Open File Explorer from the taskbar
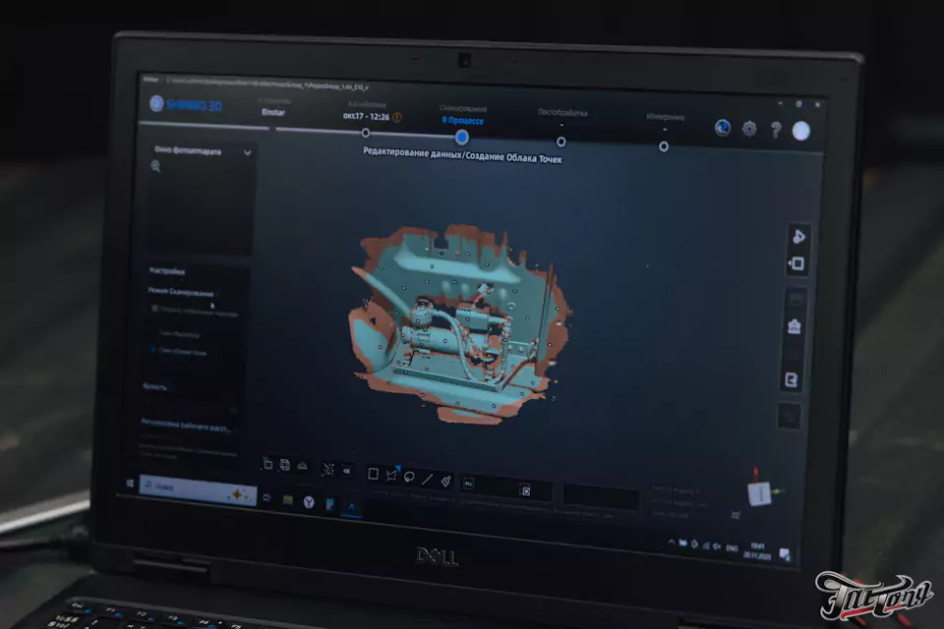944x629 pixels. [288, 500]
